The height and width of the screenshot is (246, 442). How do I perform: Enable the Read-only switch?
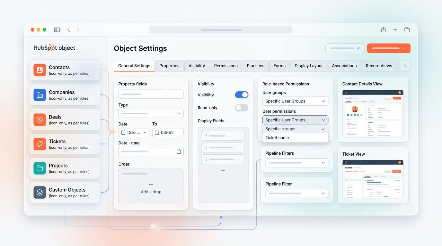[x=242, y=108]
